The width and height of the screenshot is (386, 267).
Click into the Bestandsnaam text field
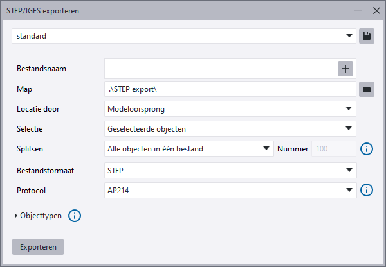click(x=219, y=69)
